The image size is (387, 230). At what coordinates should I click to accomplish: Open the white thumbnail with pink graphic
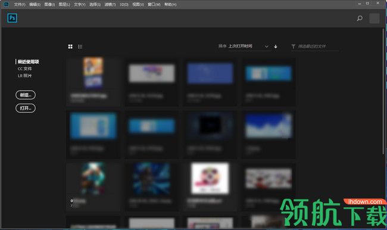210,178
